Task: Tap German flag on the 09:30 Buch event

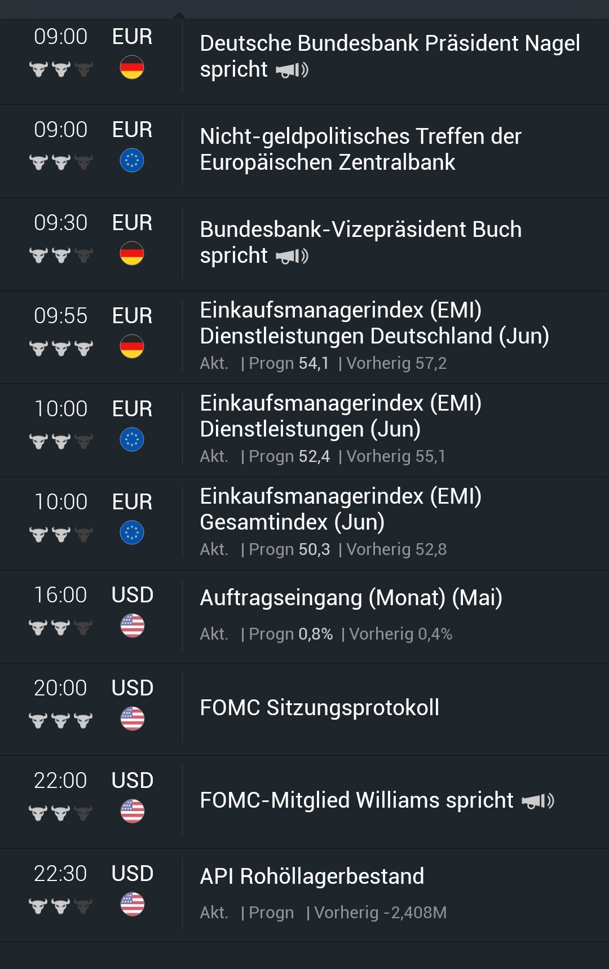Action: tap(132, 254)
